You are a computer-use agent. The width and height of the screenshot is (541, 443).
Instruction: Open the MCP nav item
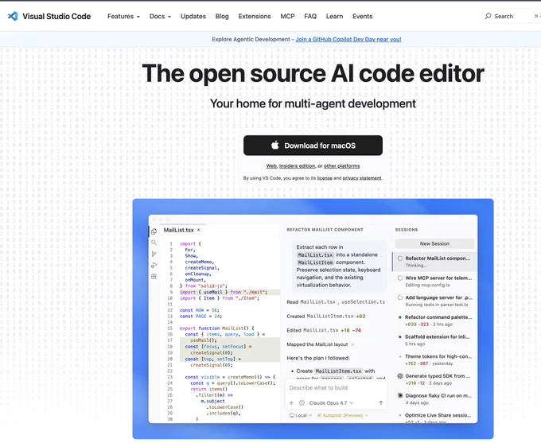pyautogui.click(x=287, y=16)
